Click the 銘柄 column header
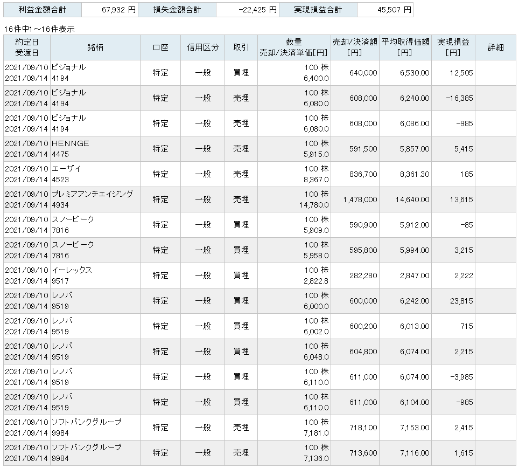 click(95, 47)
